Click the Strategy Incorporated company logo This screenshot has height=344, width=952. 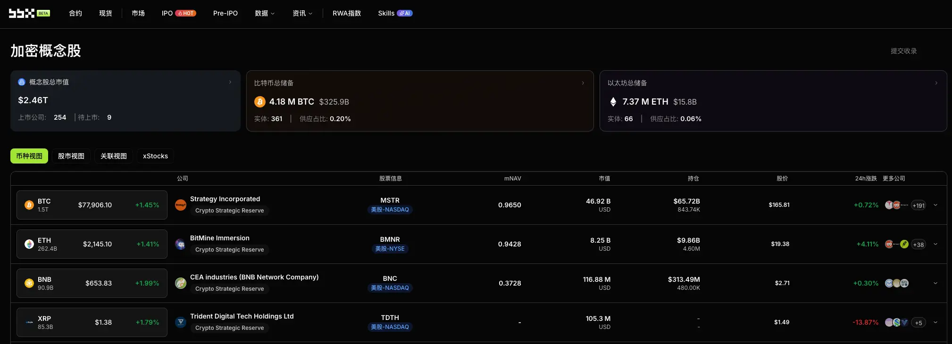pos(181,205)
